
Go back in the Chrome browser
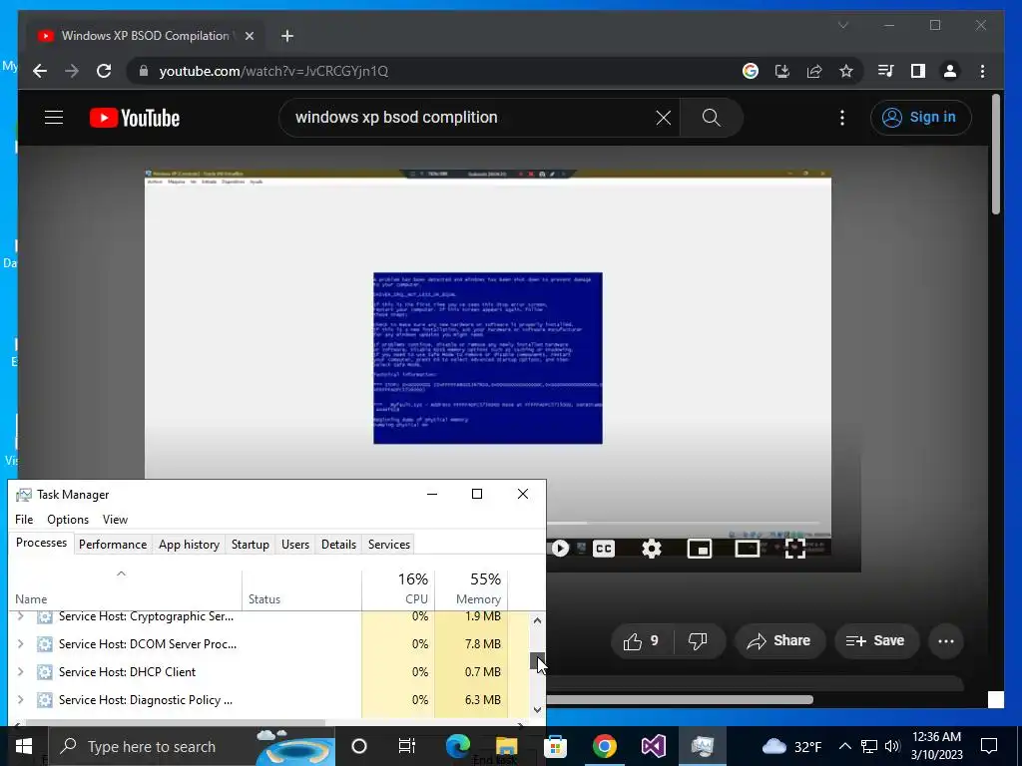40,71
